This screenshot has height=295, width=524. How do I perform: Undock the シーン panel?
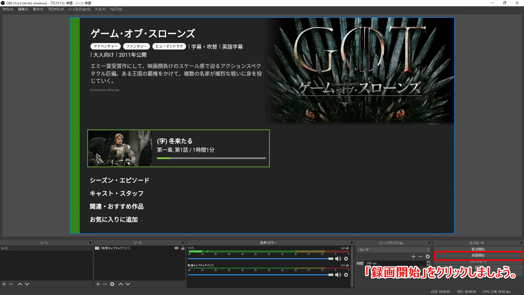point(90,243)
